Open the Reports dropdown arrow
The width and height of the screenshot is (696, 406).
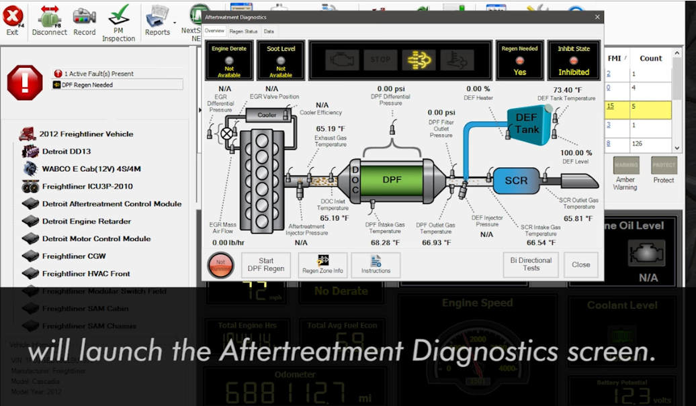(175, 23)
